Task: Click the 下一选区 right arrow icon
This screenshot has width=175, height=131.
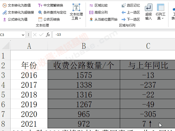Action: (123, 19)
